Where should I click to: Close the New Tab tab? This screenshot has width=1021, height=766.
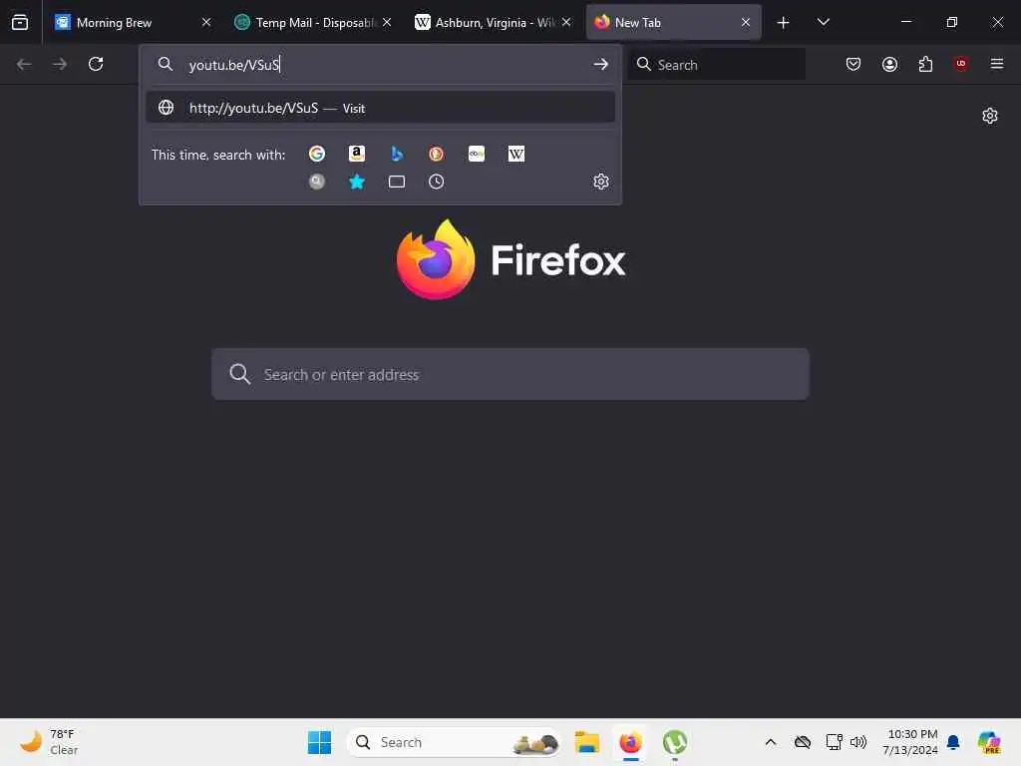[746, 23]
